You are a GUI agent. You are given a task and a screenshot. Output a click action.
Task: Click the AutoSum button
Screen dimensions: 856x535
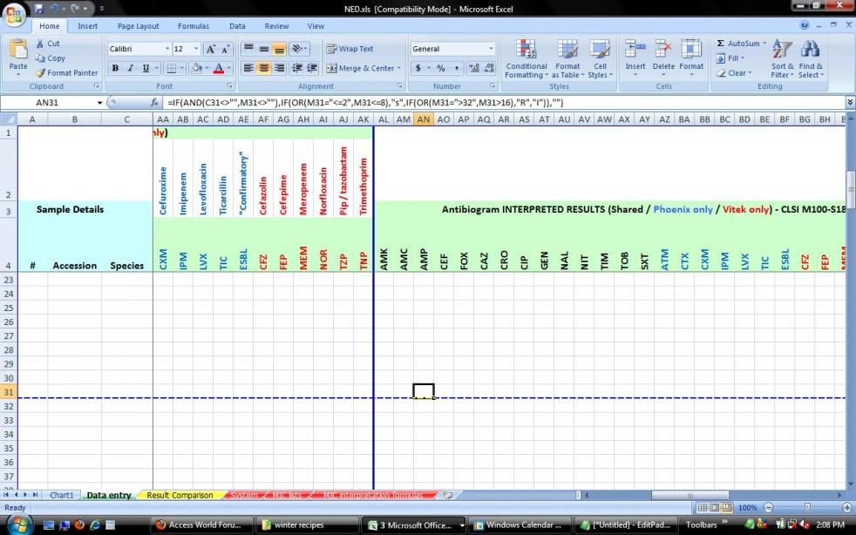click(x=737, y=44)
